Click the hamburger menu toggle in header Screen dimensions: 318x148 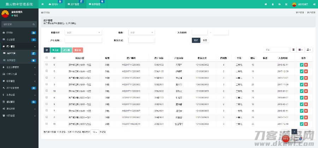[x=43, y=4]
